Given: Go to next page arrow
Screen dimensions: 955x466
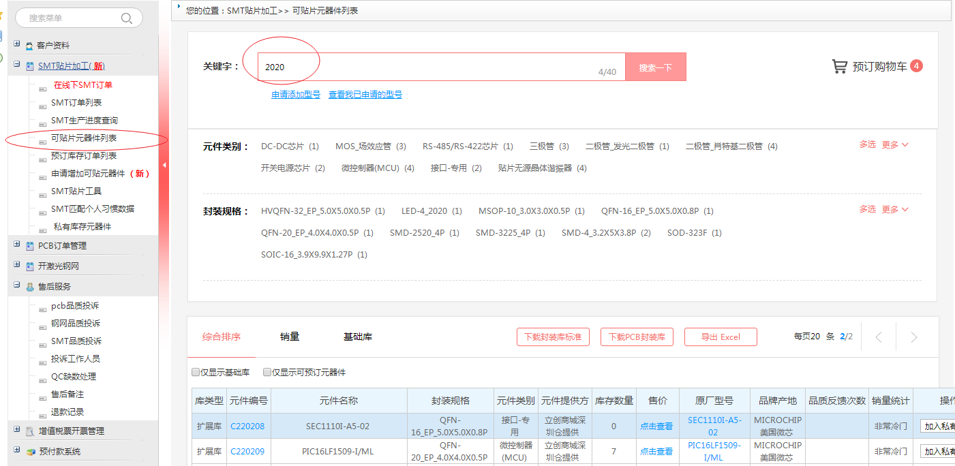Looking at the screenshot, I should (914, 337).
